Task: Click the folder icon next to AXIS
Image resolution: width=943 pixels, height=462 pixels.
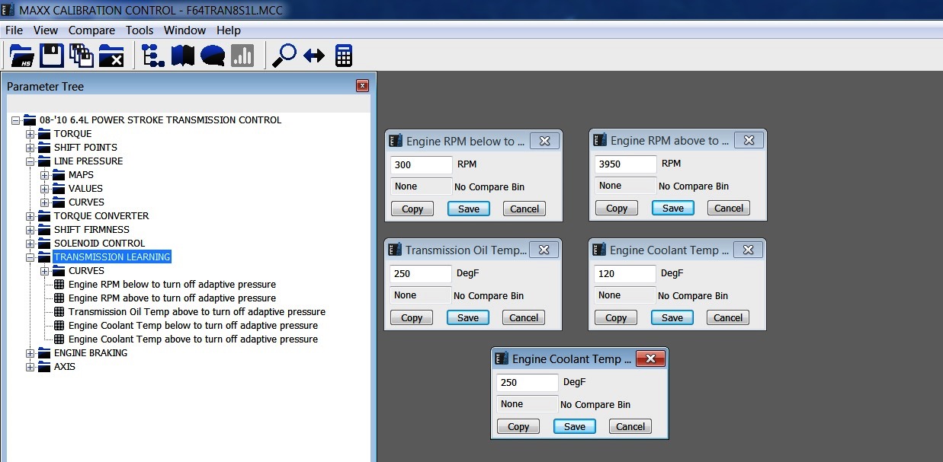Action: click(44, 367)
